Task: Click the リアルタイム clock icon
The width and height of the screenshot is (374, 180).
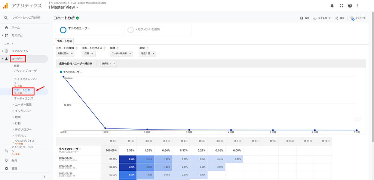Action: pos(6,51)
